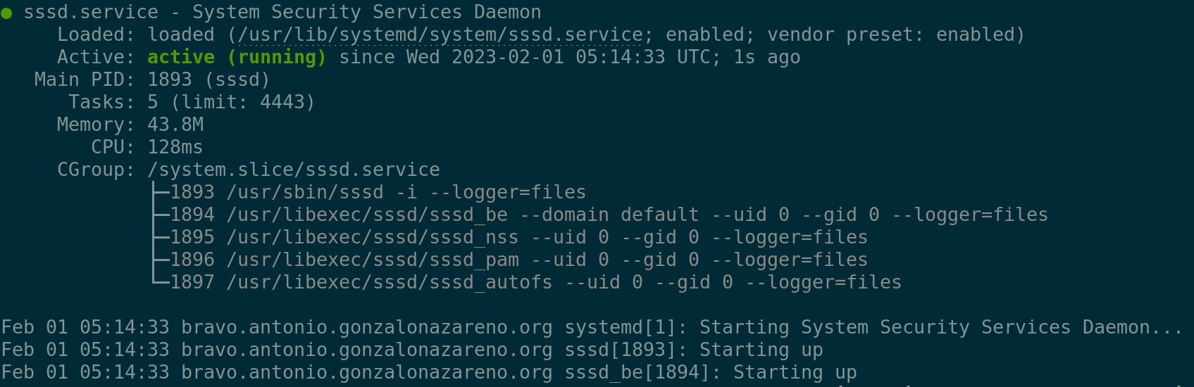Click the Main PID value 1893 (sssd)
This screenshot has width=1194, height=387.
click(209, 80)
